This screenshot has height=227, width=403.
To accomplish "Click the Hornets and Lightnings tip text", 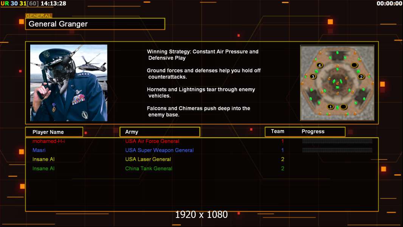I will click(x=201, y=93).
